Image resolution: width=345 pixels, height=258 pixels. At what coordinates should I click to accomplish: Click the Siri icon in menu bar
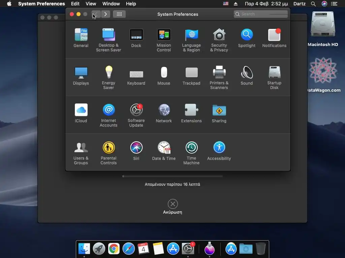[x=324, y=4]
